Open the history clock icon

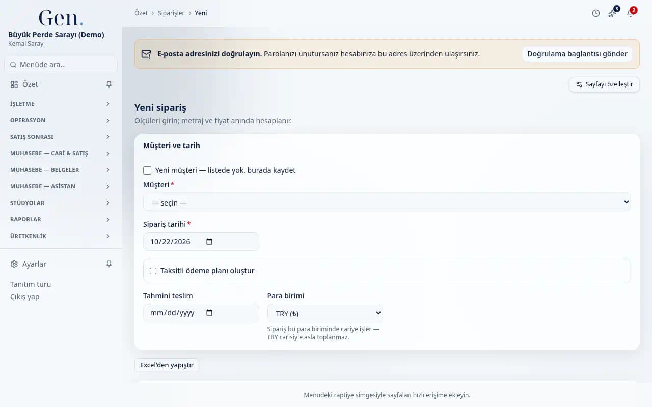(x=596, y=13)
